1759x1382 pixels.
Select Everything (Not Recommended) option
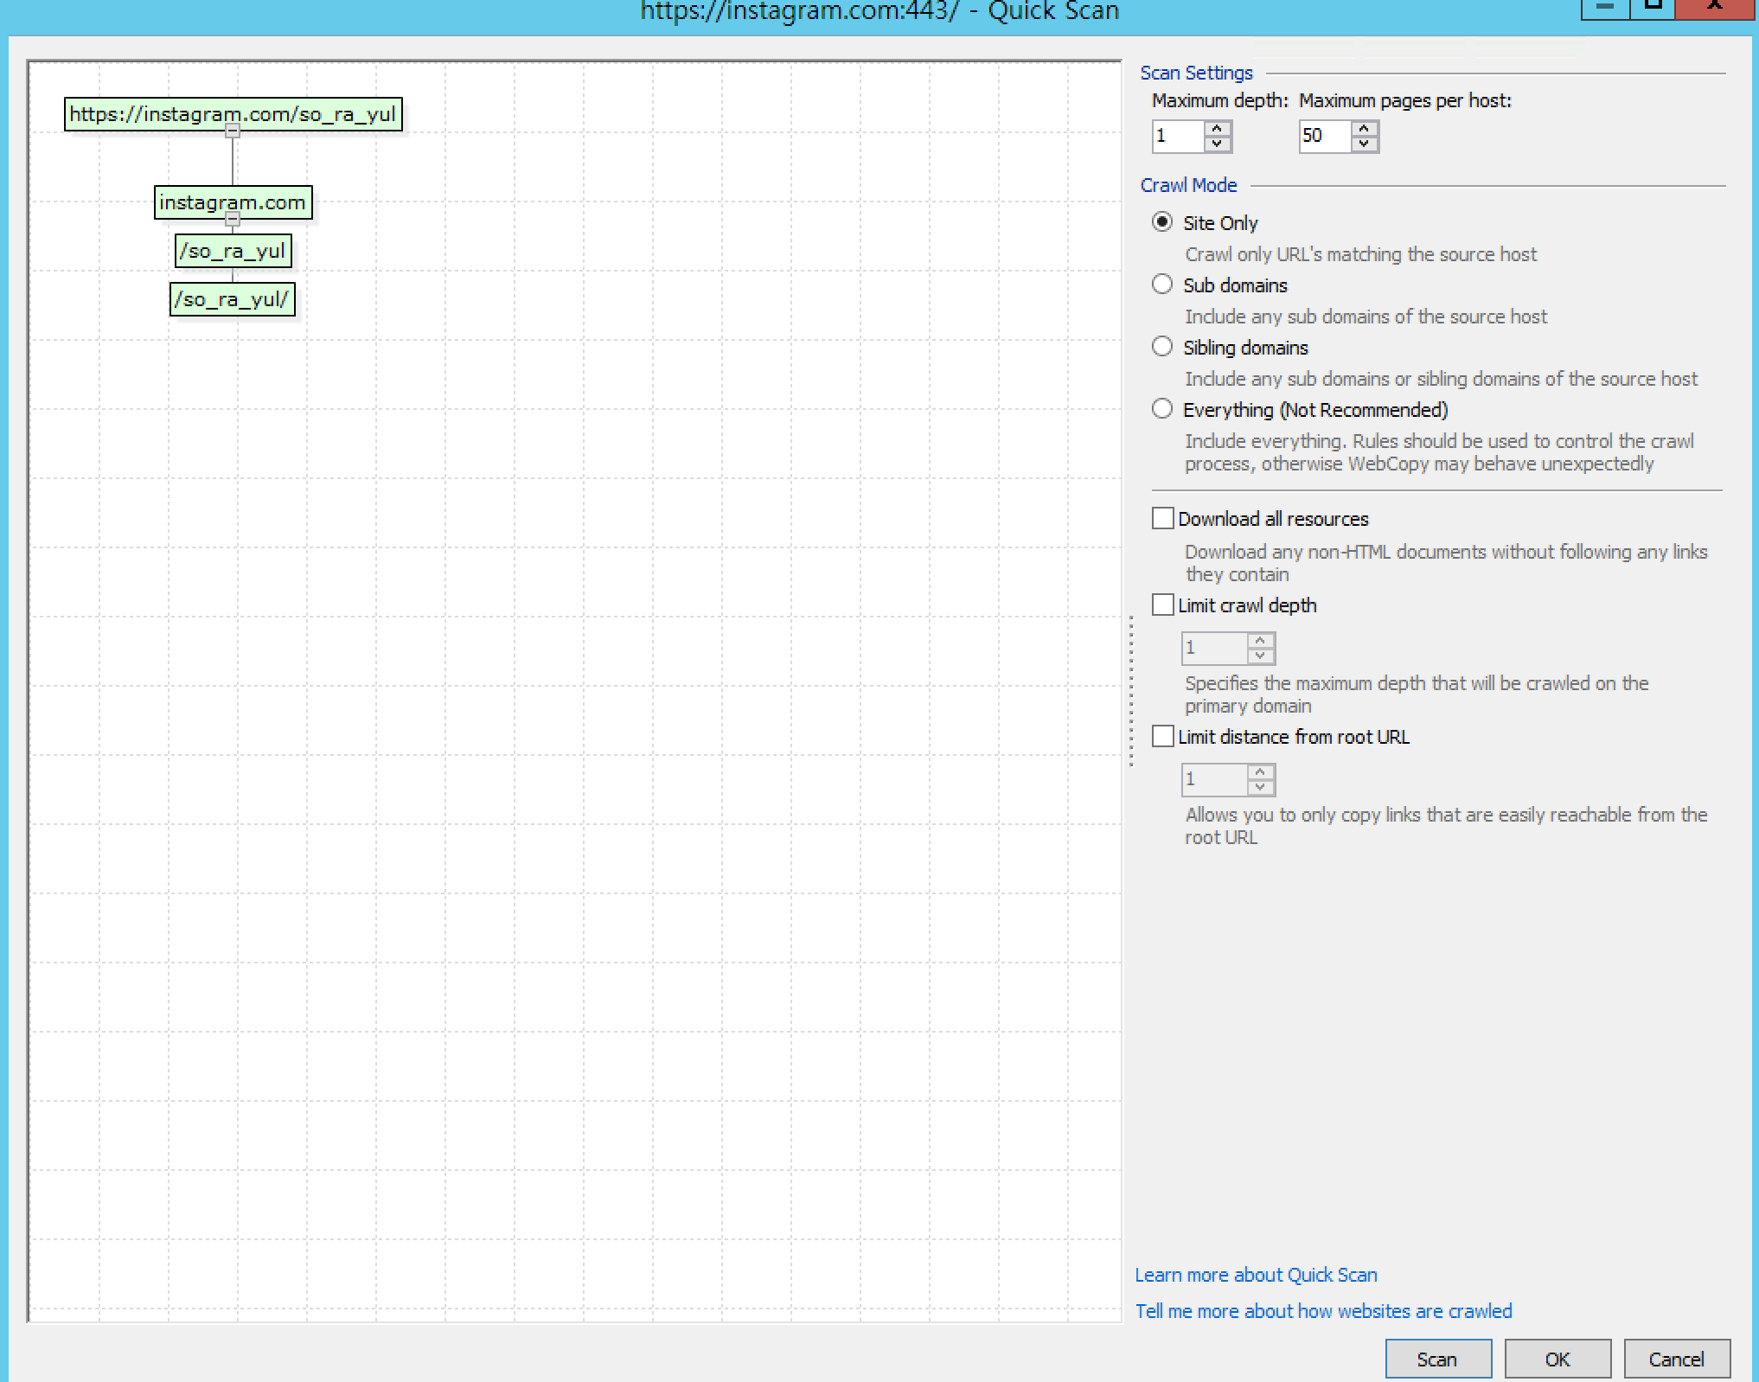tap(1162, 409)
